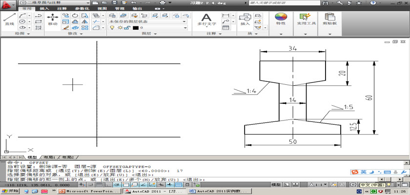Viewport: 410px width, 195px height.
Task: Click the Insert block (插入) icon
Action: (x=245, y=19)
